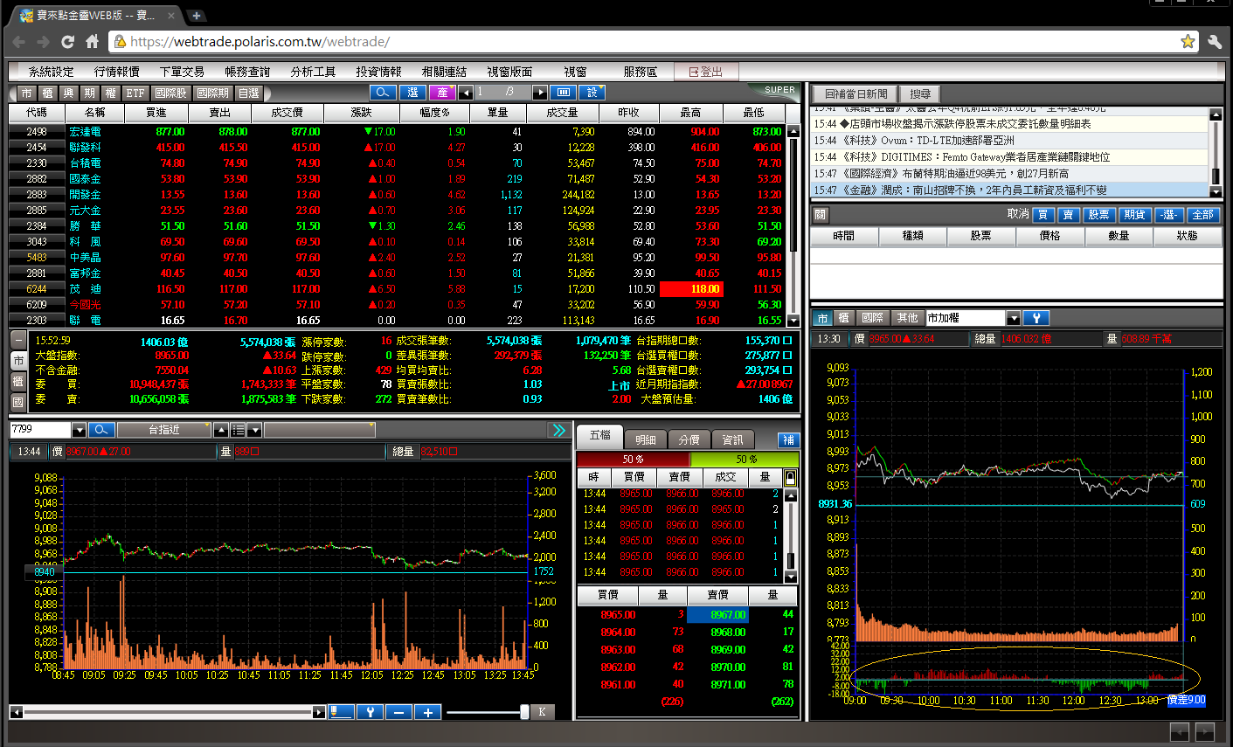The height and width of the screenshot is (747, 1233).
Task: Reload the browser page
Action: pos(67,41)
